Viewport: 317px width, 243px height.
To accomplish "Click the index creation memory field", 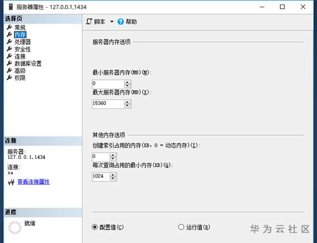I will pos(101,157).
